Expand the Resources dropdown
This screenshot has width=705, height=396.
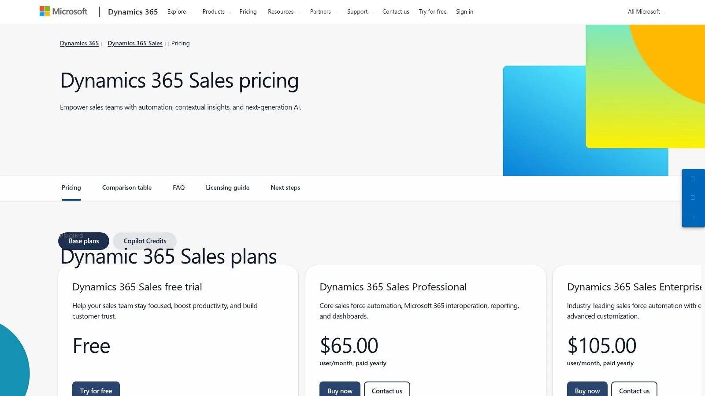click(284, 12)
